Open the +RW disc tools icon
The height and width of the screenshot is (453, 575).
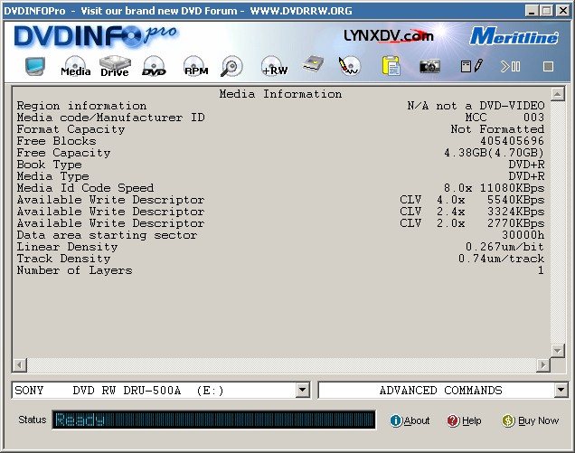pos(274,66)
